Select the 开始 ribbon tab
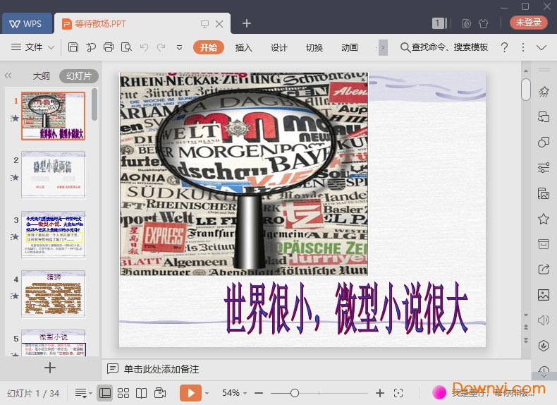Viewport: 557px width, 405px height. click(x=209, y=47)
